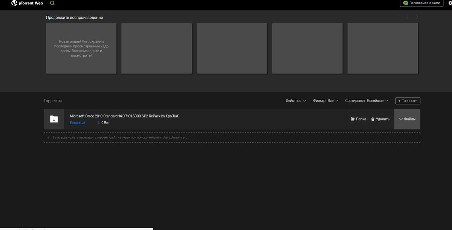Click the upload speed '0 B/s' indicator
The width and height of the screenshot is (452, 230).
pos(103,122)
